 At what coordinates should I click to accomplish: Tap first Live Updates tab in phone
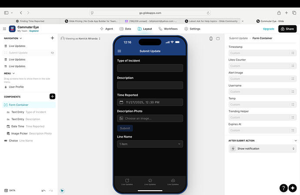coord(127,182)
